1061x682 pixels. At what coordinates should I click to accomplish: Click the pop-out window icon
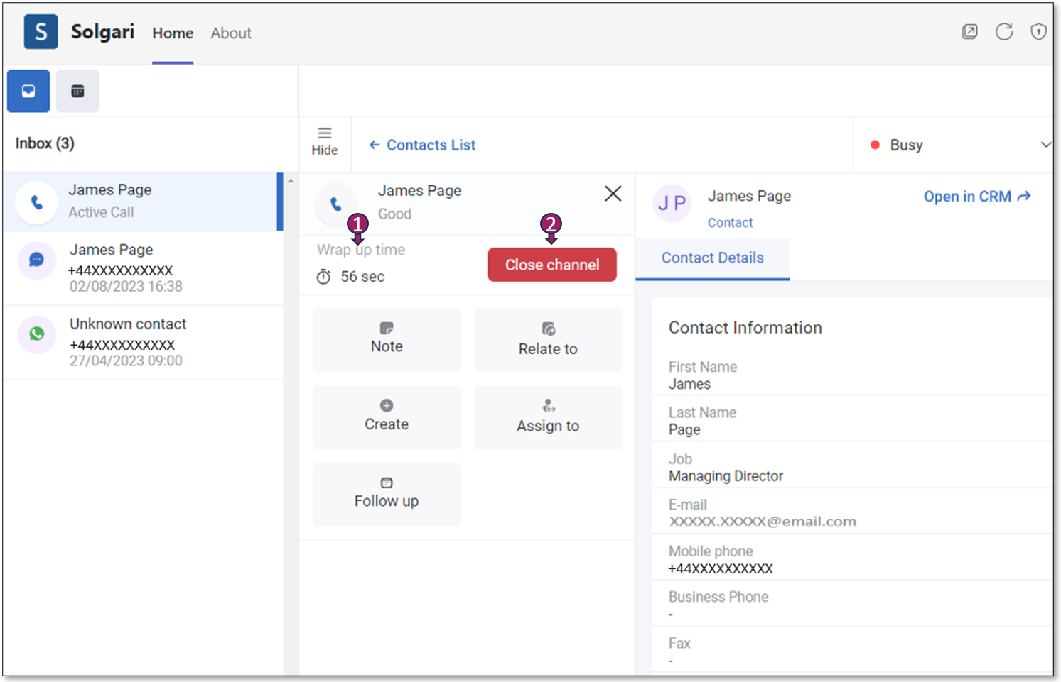[969, 32]
